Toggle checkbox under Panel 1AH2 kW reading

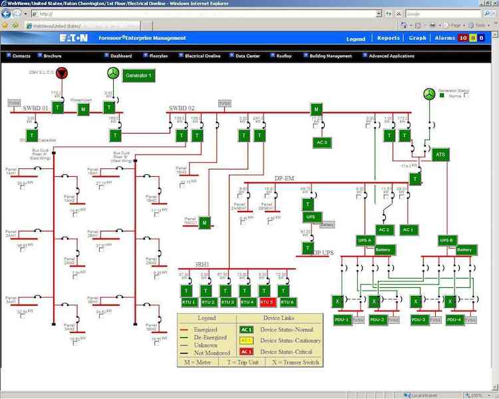point(75,214)
